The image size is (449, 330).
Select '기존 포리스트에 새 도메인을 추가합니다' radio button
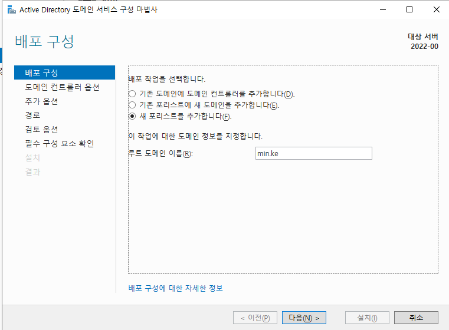(x=132, y=105)
